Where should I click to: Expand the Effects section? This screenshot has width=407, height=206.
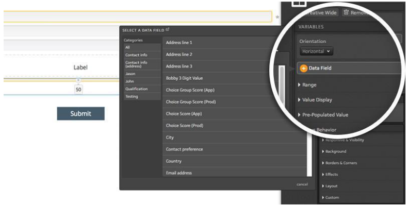coord(332,175)
